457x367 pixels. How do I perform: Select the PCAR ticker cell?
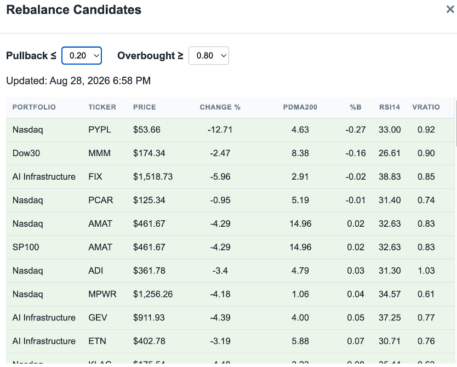tap(101, 200)
